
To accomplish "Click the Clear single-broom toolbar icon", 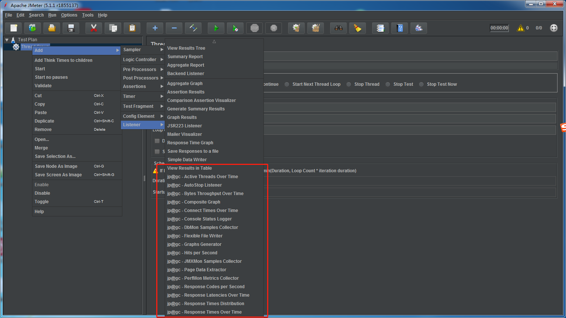I will point(297,28).
